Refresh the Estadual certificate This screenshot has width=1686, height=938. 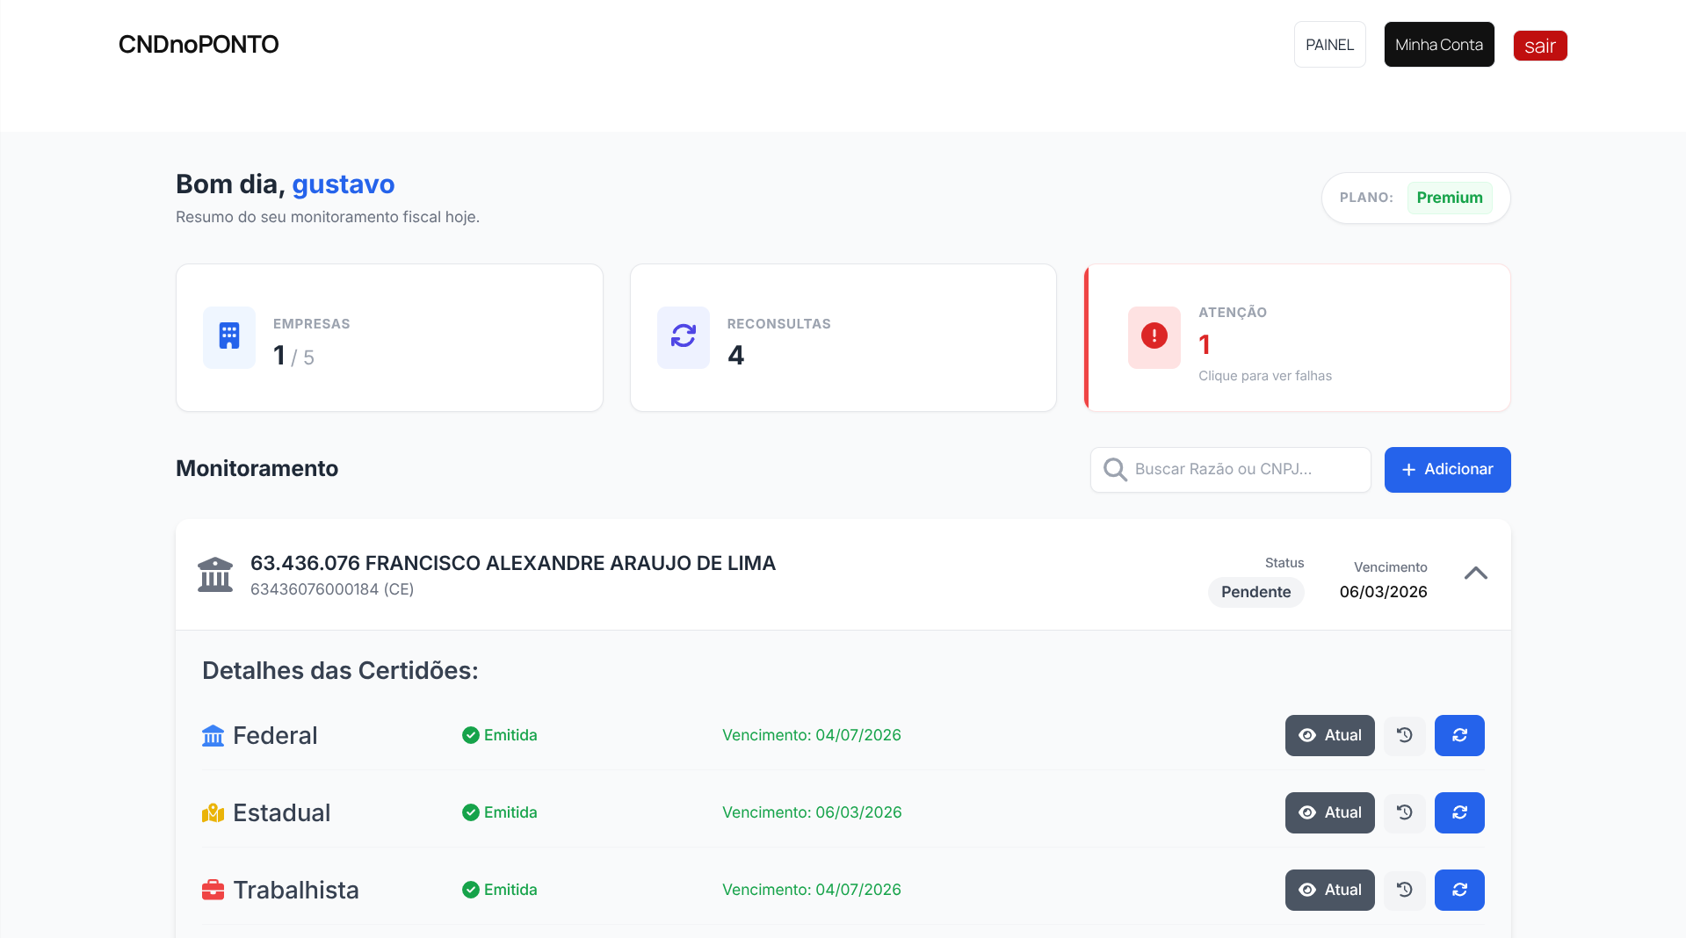pyautogui.click(x=1458, y=812)
